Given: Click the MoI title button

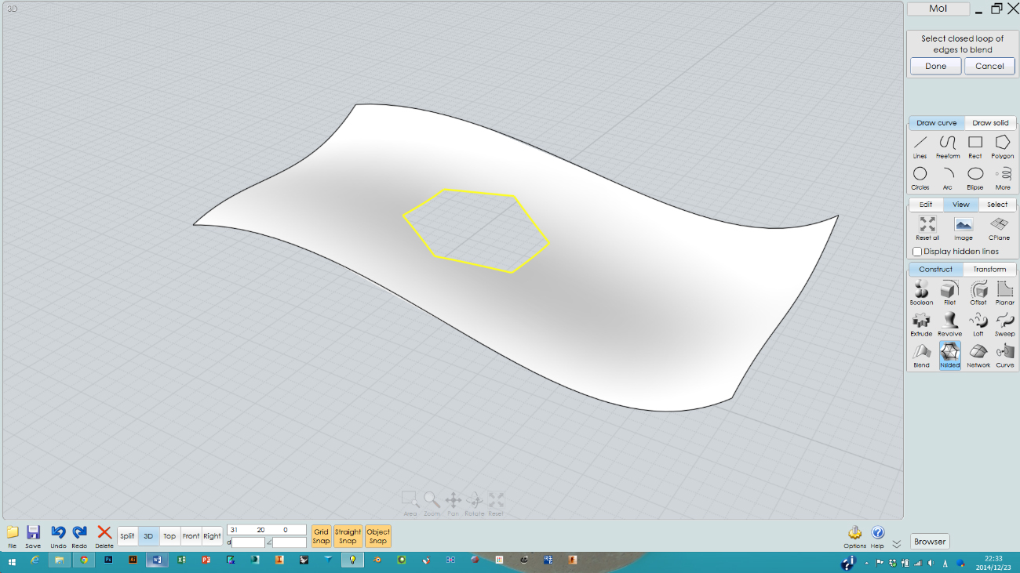Looking at the screenshot, I should pyautogui.click(x=938, y=9).
